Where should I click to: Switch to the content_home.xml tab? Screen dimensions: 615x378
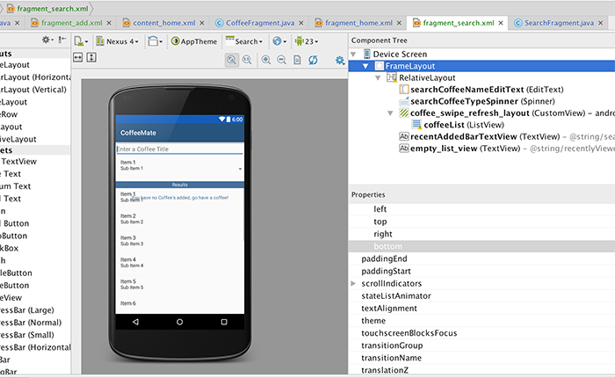tap(164, 23)
